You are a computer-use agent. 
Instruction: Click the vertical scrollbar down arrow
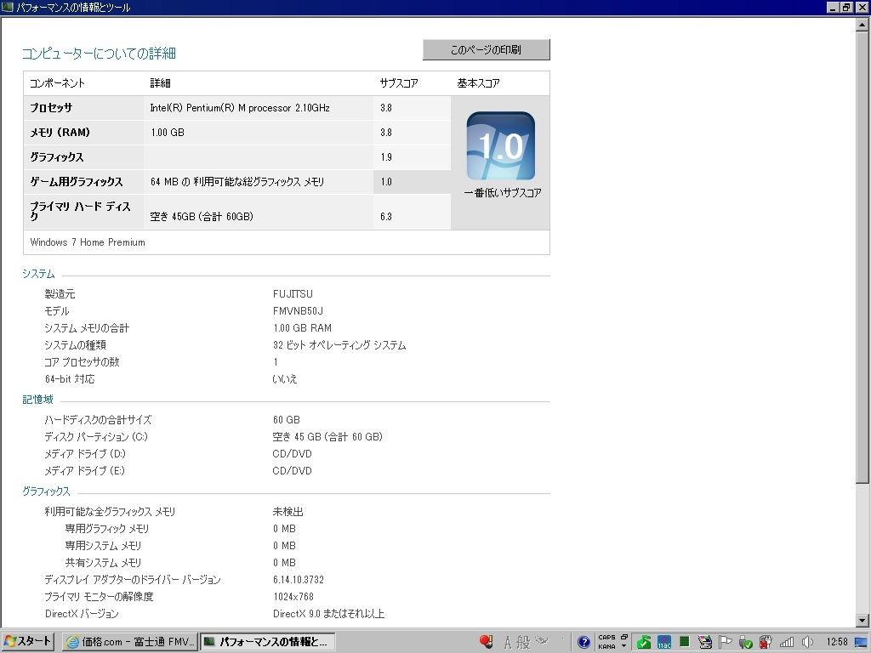point(862,621)
